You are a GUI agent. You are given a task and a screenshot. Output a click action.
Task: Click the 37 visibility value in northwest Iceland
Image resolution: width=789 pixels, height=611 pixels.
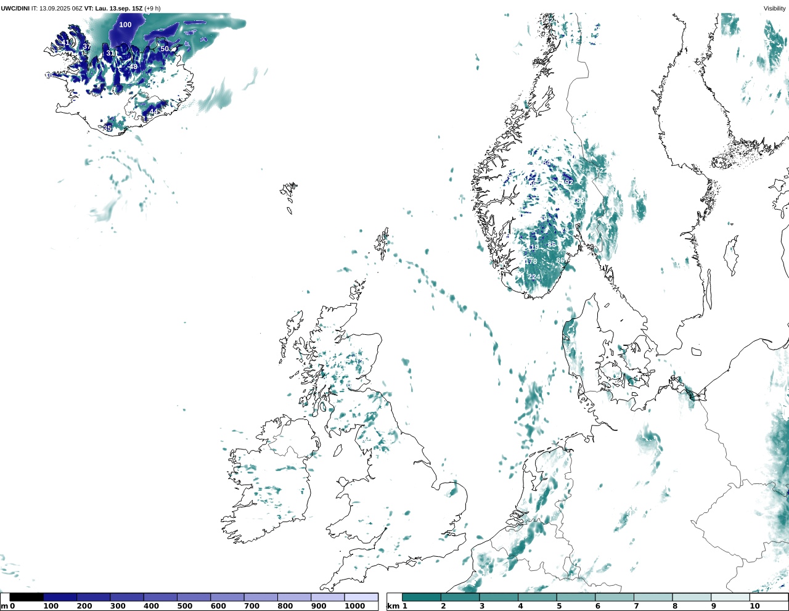[87, 46]
